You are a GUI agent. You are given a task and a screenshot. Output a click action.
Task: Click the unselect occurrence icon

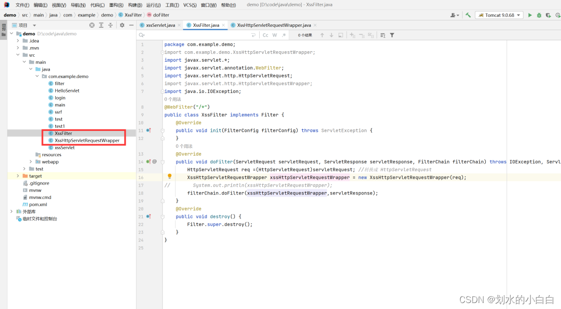coord(362,35)
